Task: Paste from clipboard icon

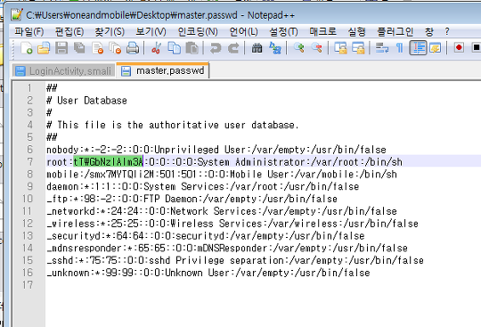Action: 192,48
